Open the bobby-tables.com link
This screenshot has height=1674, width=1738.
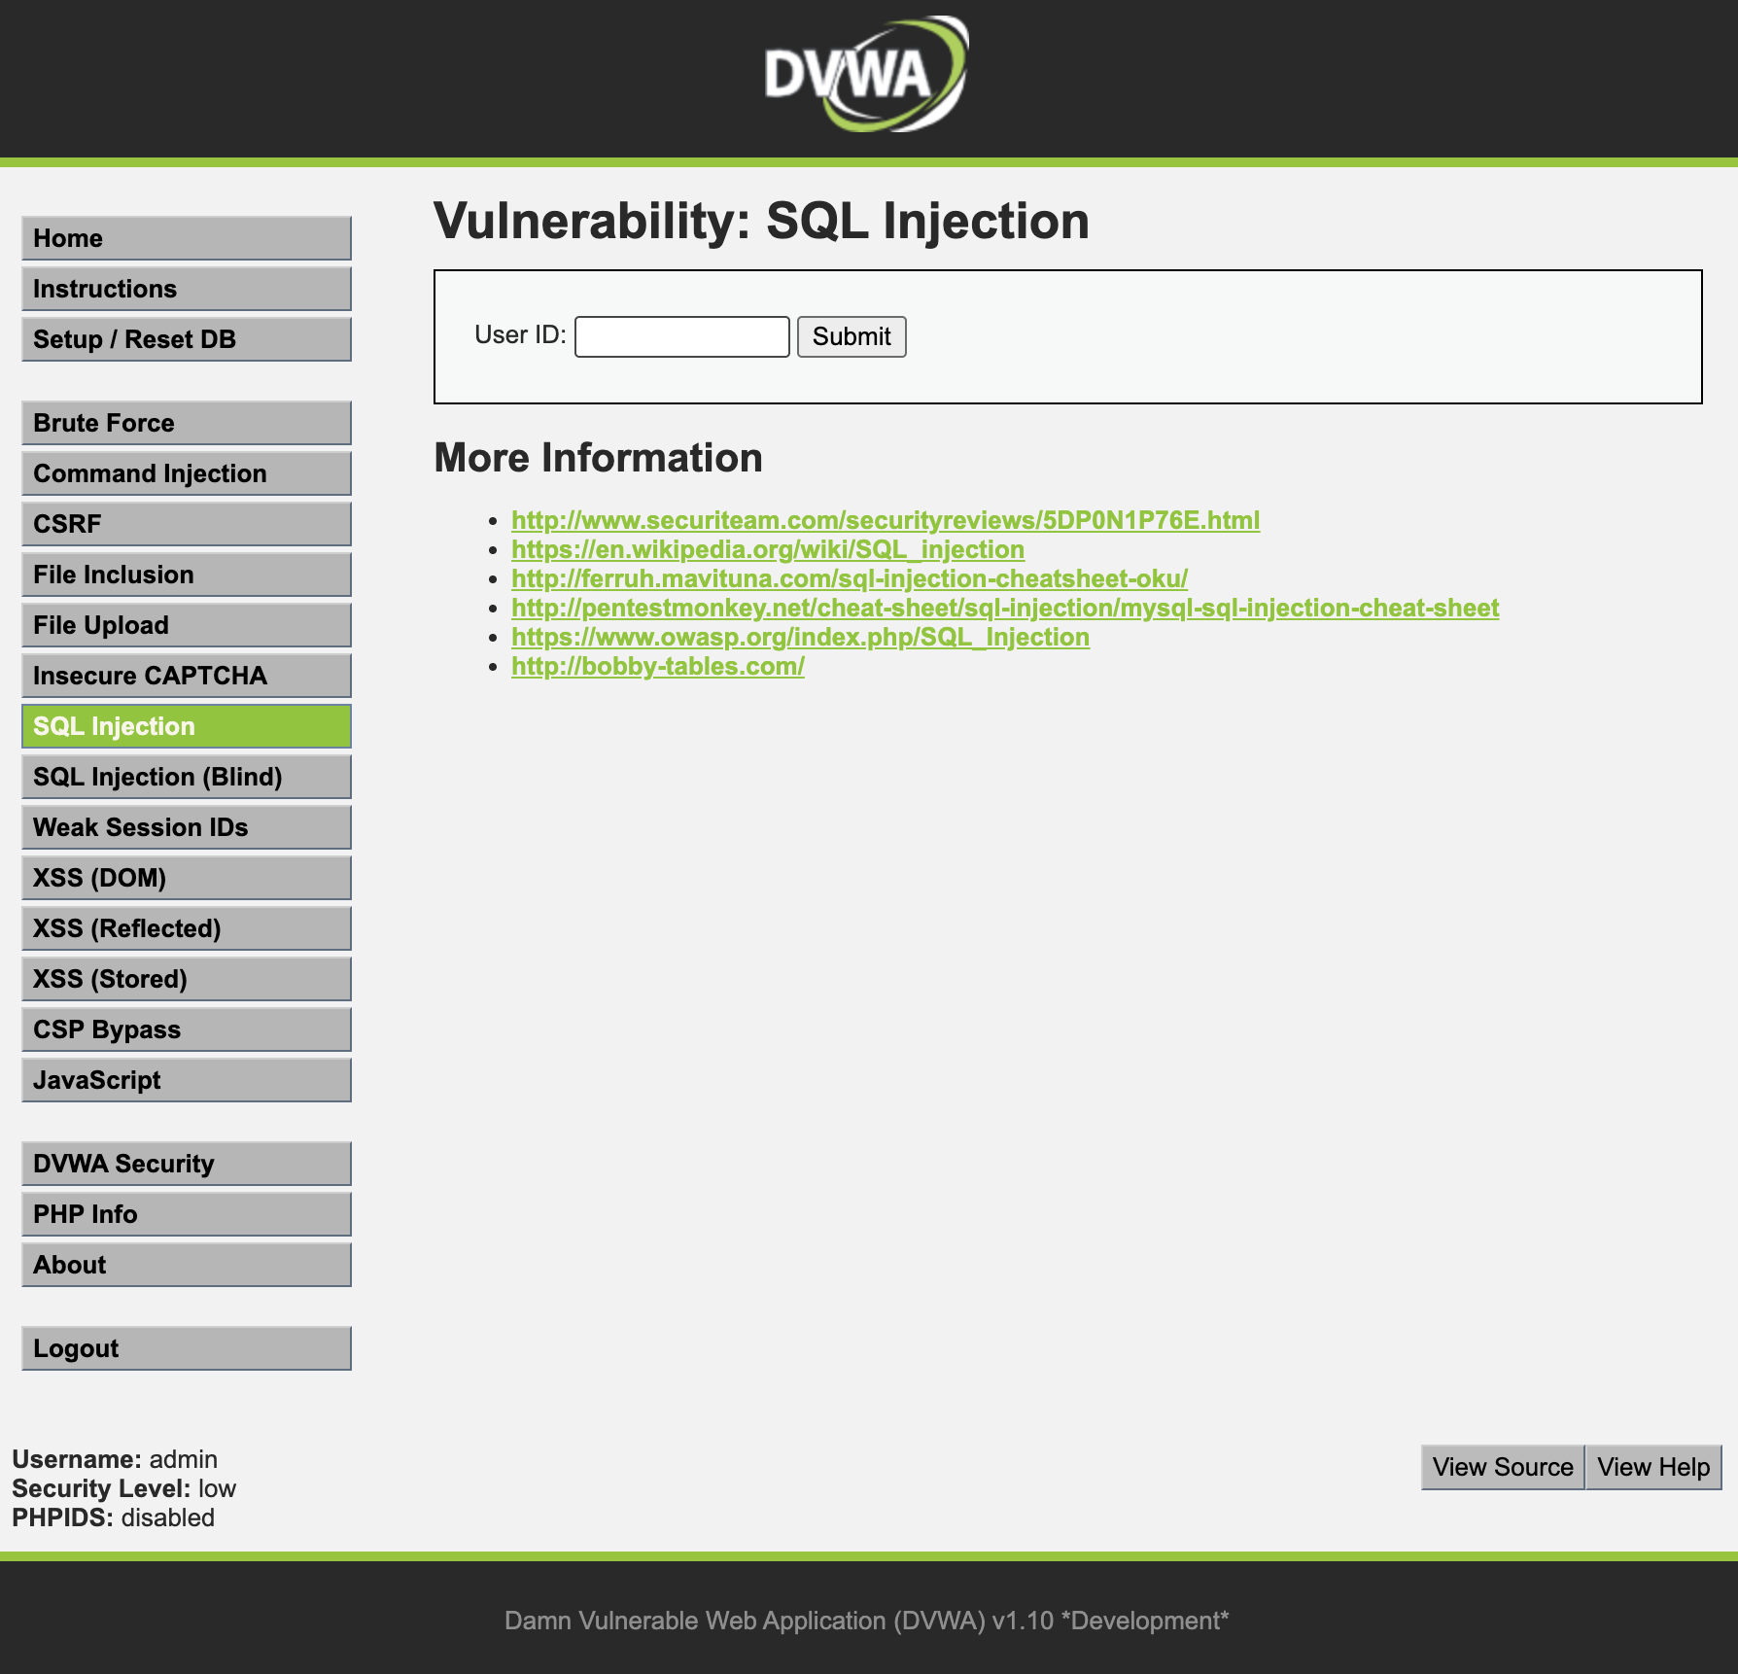point(658,666)
